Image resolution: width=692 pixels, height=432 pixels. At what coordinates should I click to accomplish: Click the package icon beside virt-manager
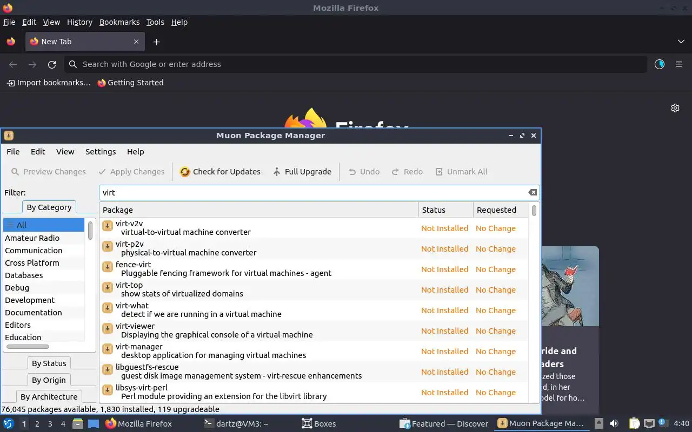point(108,349)
